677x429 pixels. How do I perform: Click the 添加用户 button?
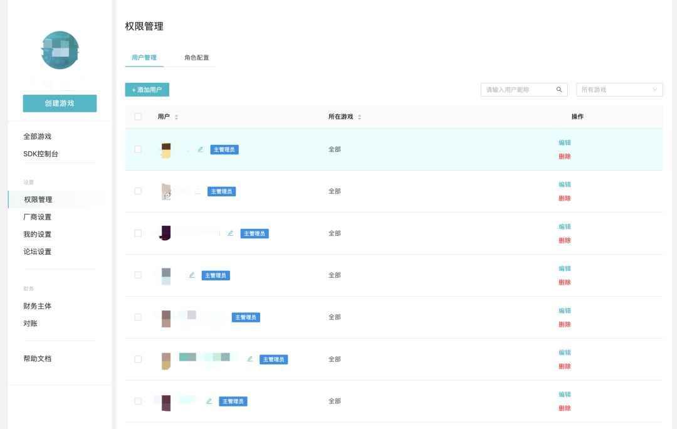point(147,90)
